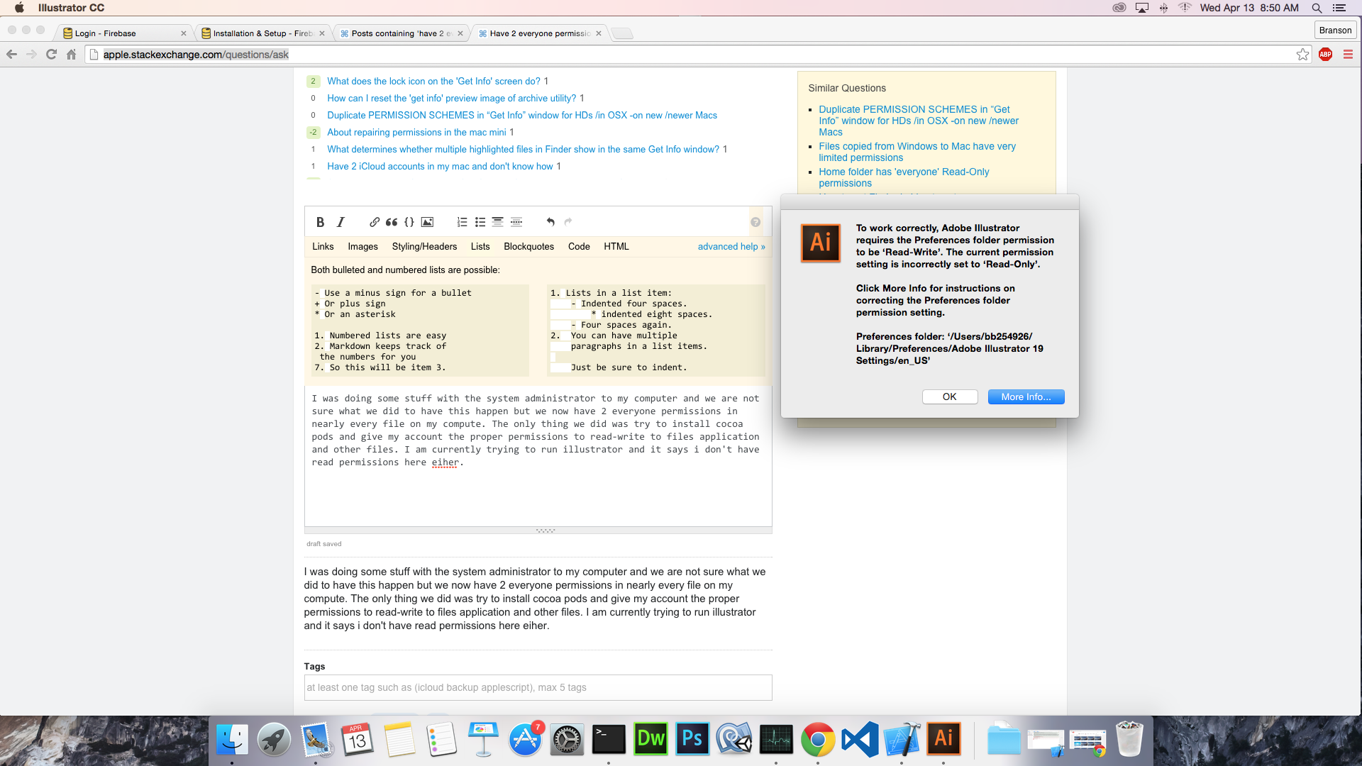Open Illustrator CC menu in menu bar
The height and width of the screenshot is (766, 1362).
[x=71, y=8]
